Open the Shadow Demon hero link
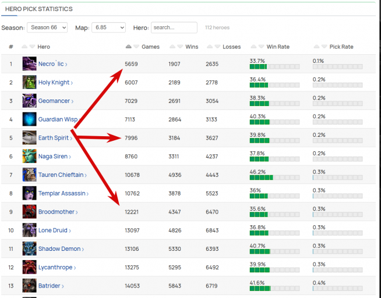The height and width of the screenshot is (298, 381). pos(61,249)
